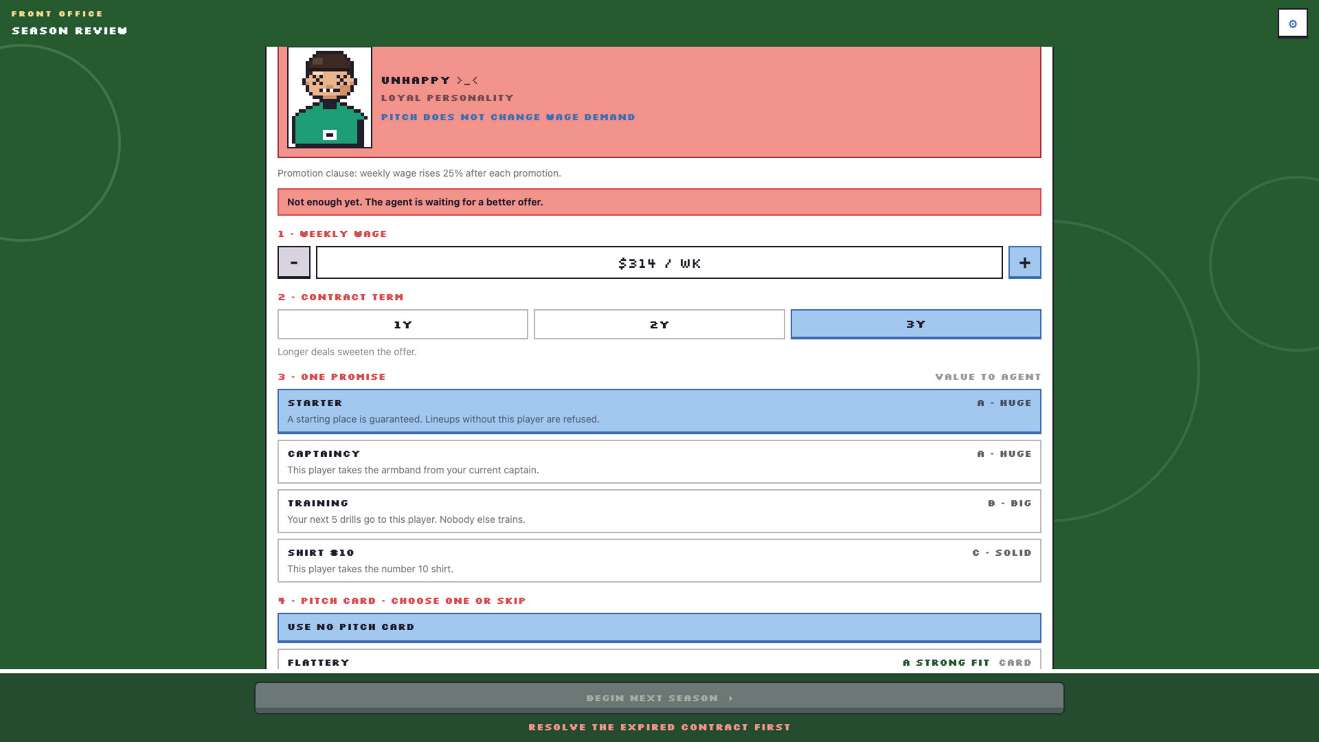Choose the Shirt #10 promise option
Viewport: 1319px width, 742px height.
659,561
